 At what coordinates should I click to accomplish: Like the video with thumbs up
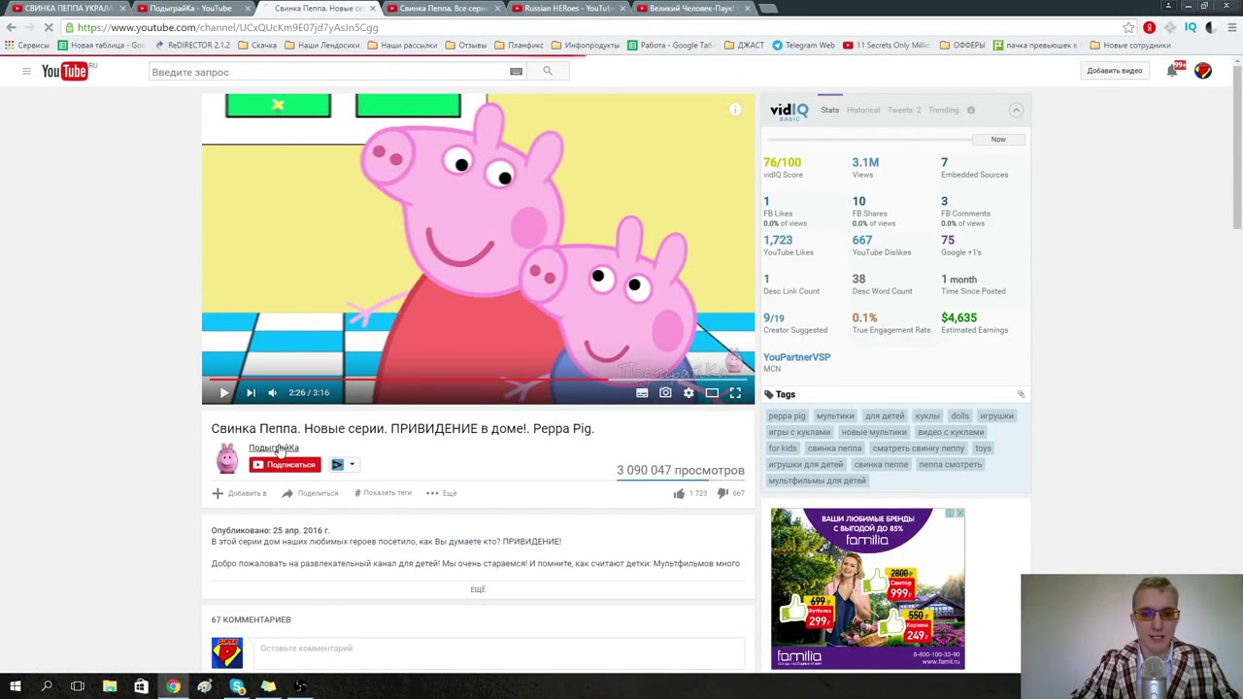click(680, 493)
